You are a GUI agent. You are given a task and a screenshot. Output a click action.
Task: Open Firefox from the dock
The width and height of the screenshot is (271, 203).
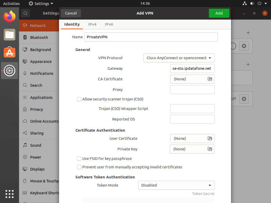(x=9, y=16)
